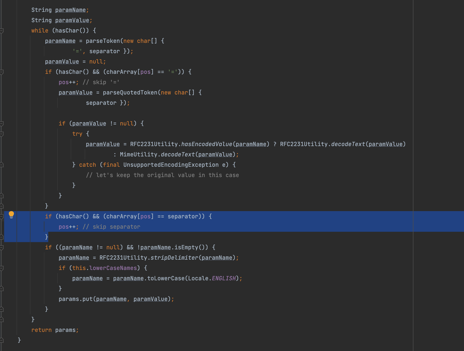Image resolution: width=464 pixels, height=351 pixels.
Task: Click the parseQuotedToken method call
Action: [x=130, y=92]
